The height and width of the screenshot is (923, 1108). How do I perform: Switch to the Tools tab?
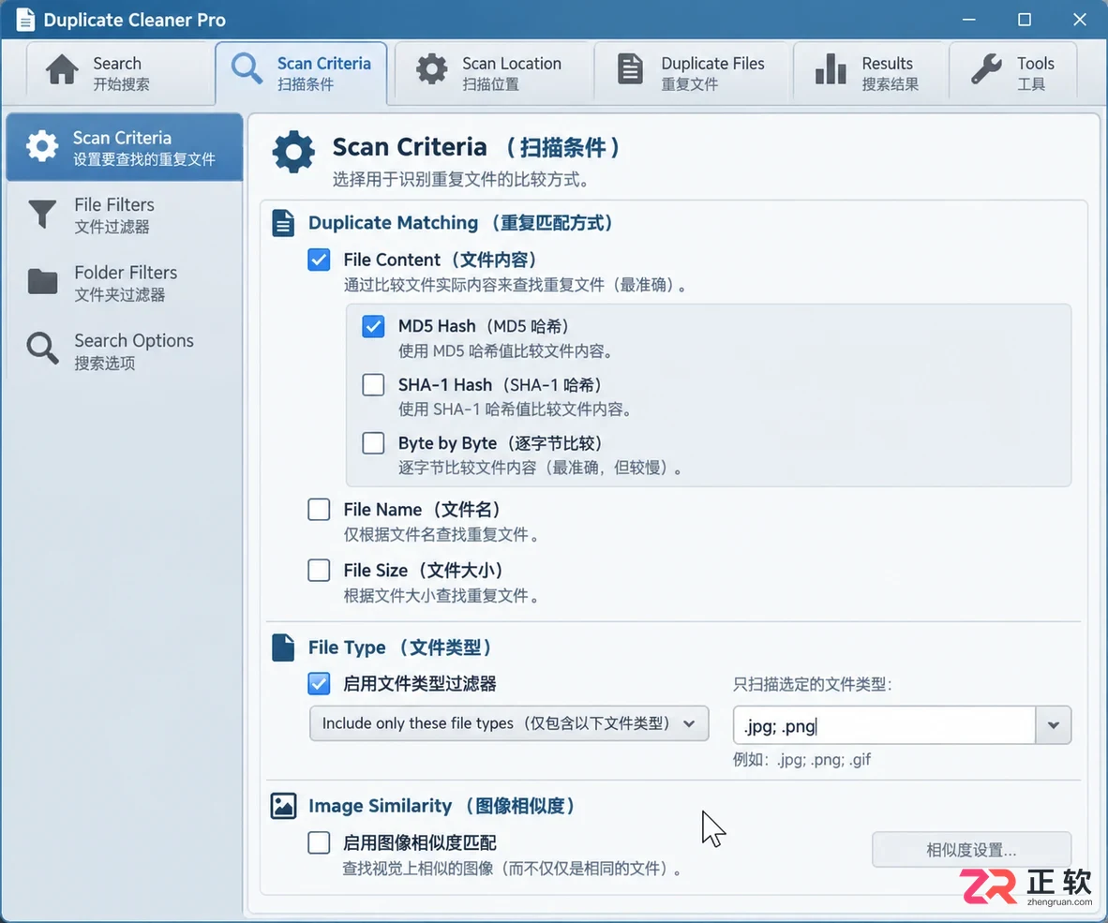point(1013,73)
